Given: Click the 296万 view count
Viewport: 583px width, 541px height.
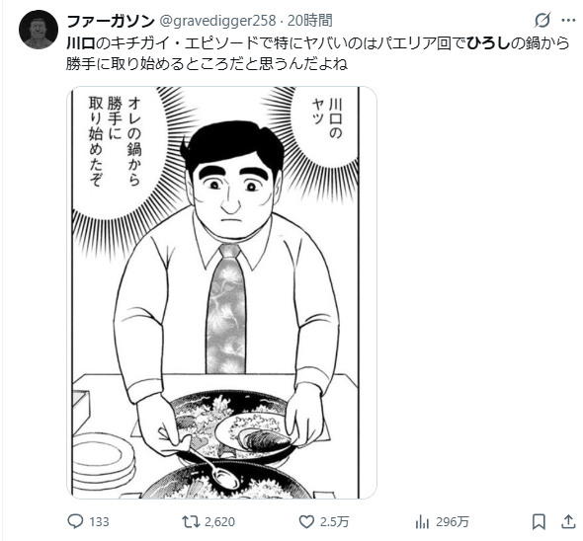Looking at the screenshot, I should pos(453,521).
